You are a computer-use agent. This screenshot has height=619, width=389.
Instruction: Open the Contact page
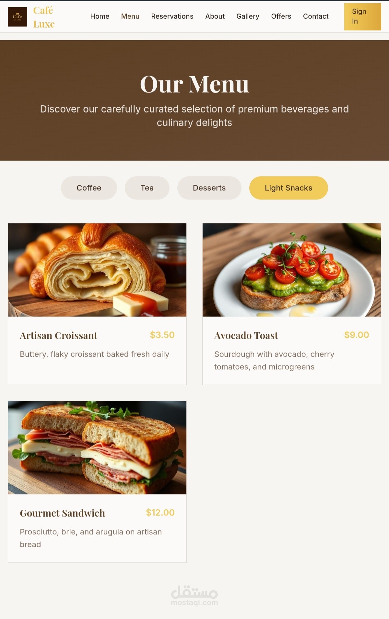pos(316,16)
